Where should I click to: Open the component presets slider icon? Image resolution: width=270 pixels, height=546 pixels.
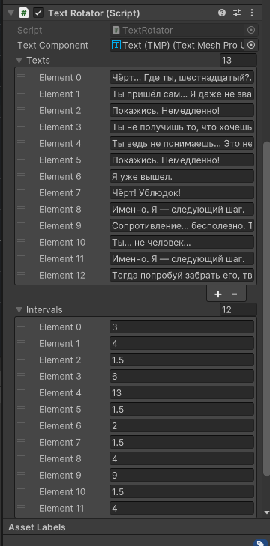tap(237, 13)
